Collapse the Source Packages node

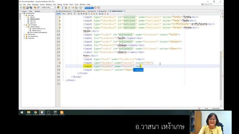[24, 25]
